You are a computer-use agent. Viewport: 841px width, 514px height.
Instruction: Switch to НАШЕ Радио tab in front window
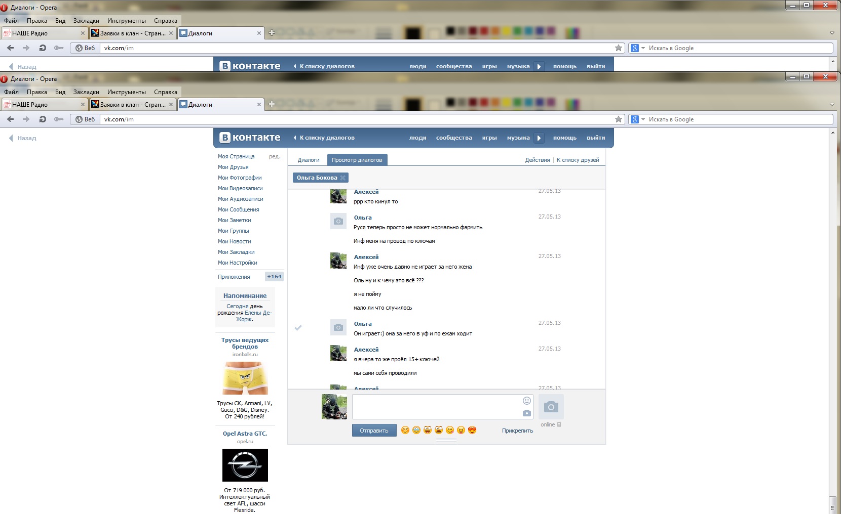tap(44, 105)
